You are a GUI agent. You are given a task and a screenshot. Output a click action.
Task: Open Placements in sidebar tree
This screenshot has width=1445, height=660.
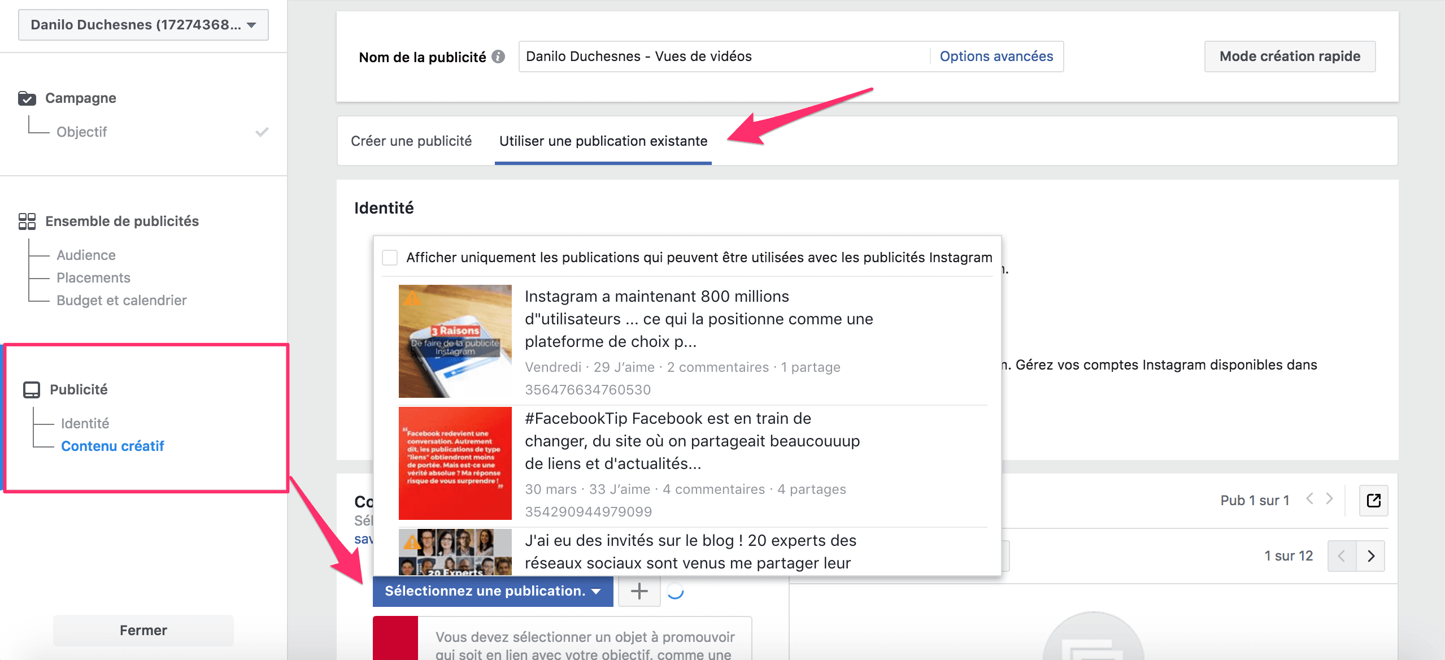pyautogui.click(x=93, y=278)
